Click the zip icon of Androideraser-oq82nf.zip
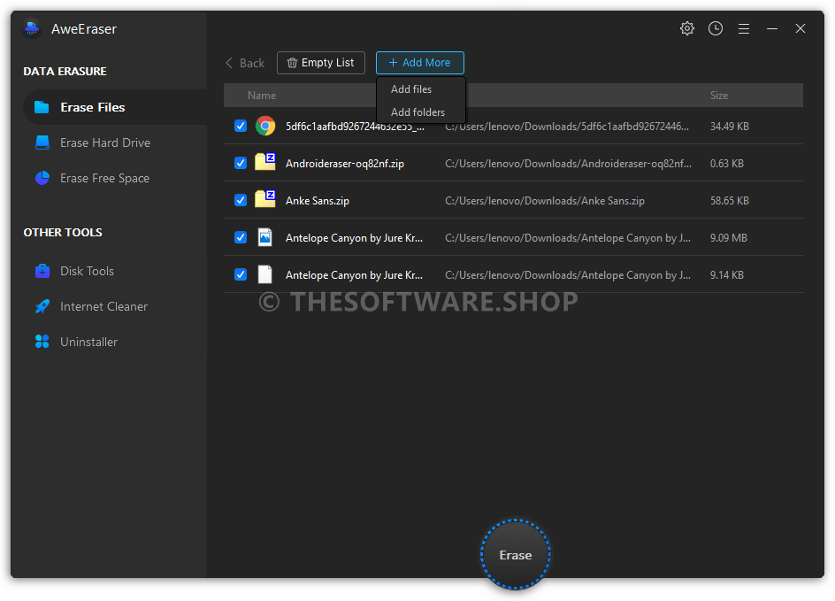This screenshot has width=835, height=601. coord(265,161)
